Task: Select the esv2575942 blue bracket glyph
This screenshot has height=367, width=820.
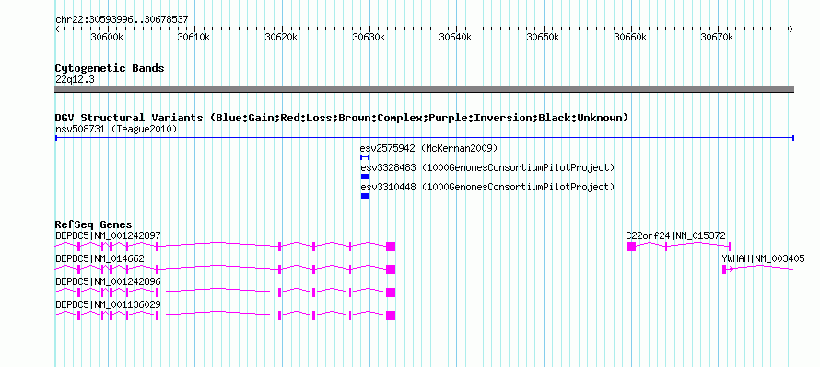Action: (x=365, y=157)
